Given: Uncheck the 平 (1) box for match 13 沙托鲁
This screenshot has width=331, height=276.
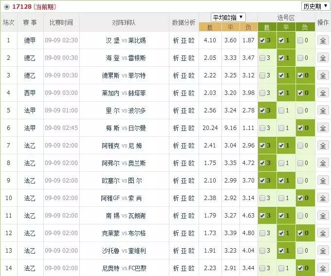Looking at the screenshot, I should 281,251.
